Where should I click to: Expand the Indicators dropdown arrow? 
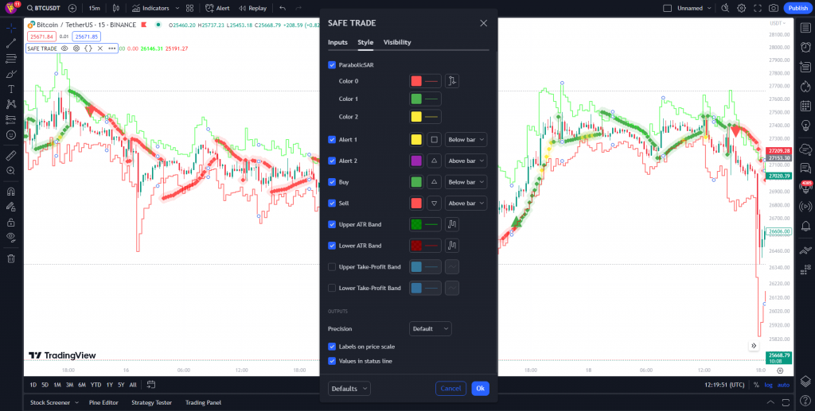(x=177, y=8)
